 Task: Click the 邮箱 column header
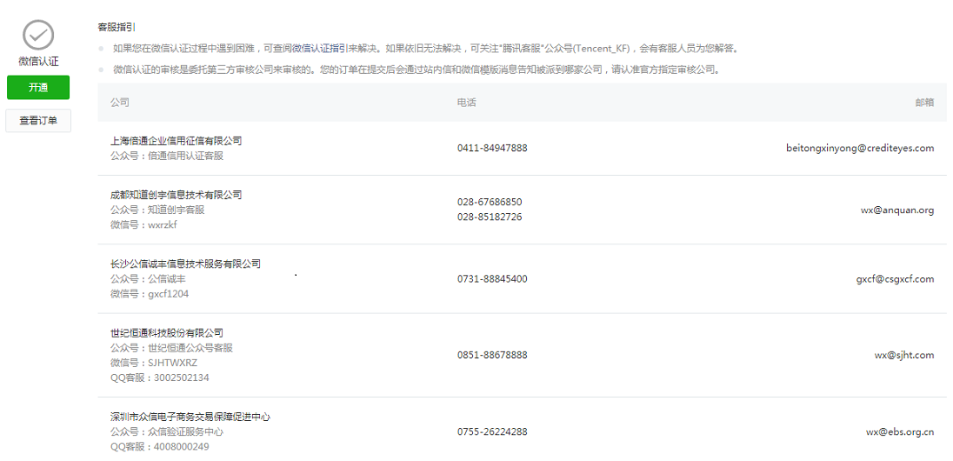924,103
